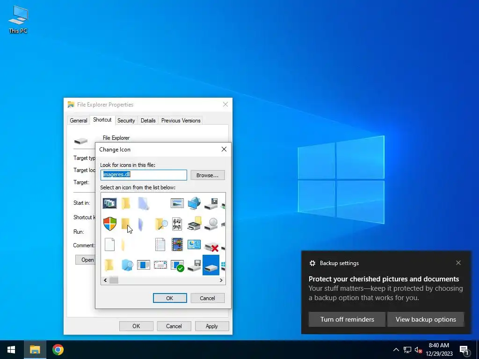Switch to the Shortcut tab

(102, 120)
